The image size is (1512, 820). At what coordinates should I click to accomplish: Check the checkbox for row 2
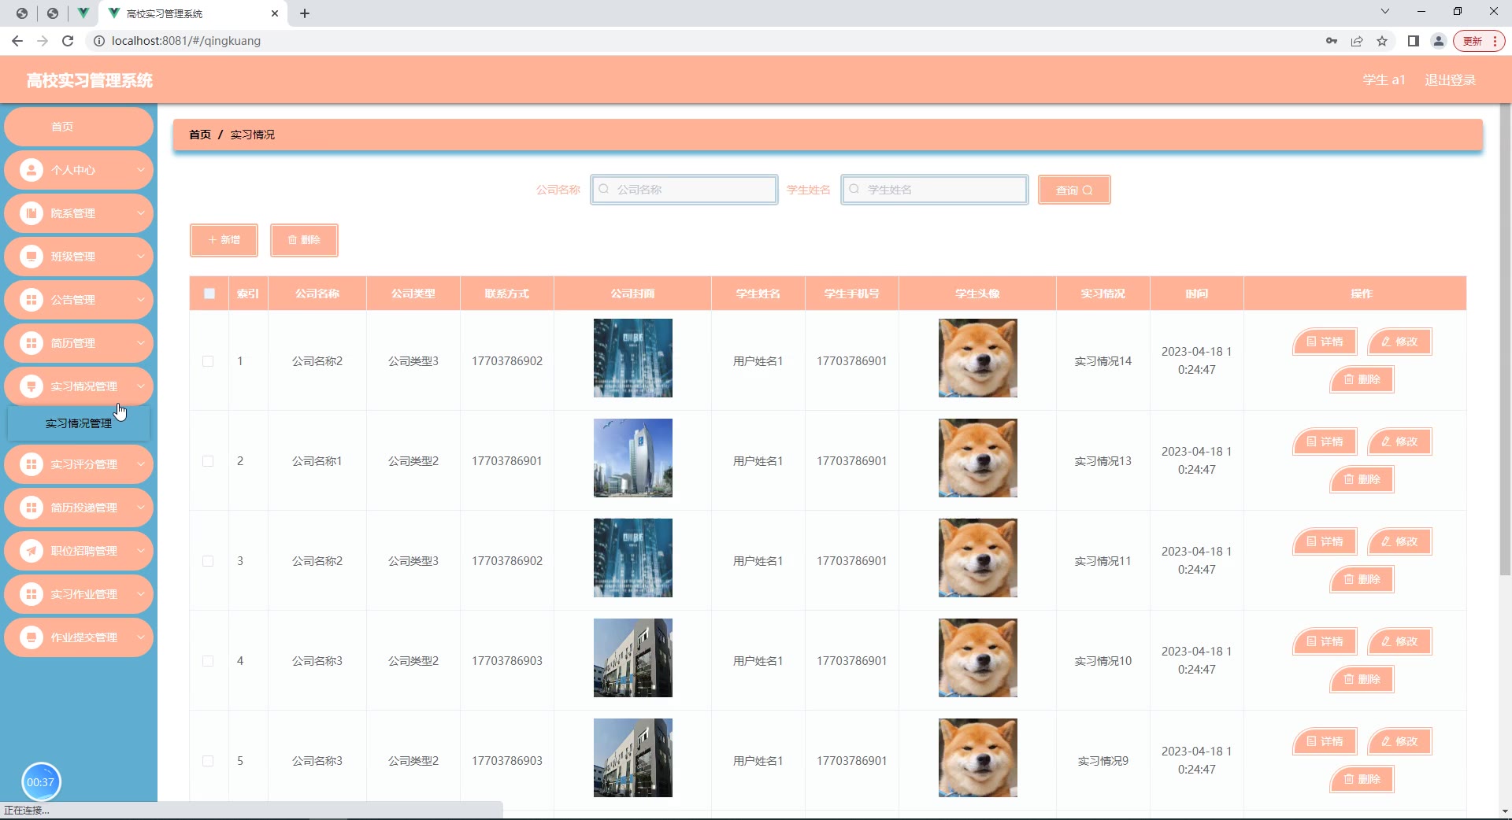coord(208,461)
